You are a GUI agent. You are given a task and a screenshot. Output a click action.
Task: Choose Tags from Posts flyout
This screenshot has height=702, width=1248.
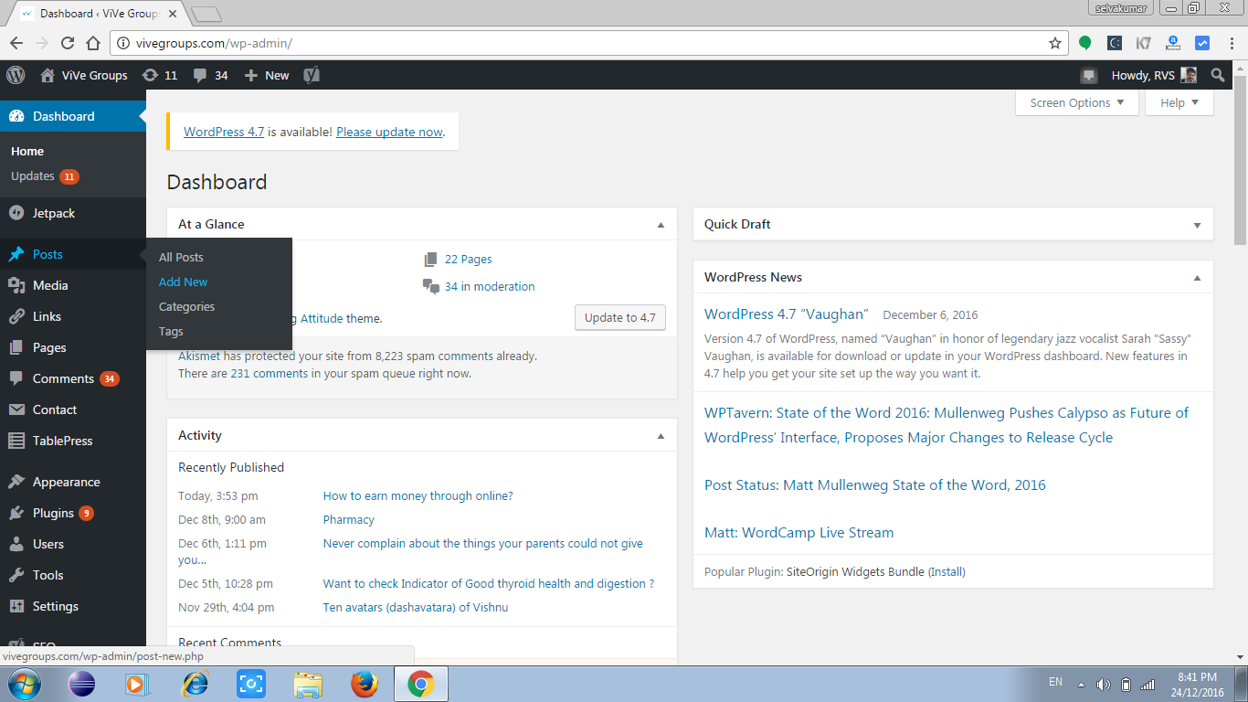pyautogui.click(x=171, y=331)
